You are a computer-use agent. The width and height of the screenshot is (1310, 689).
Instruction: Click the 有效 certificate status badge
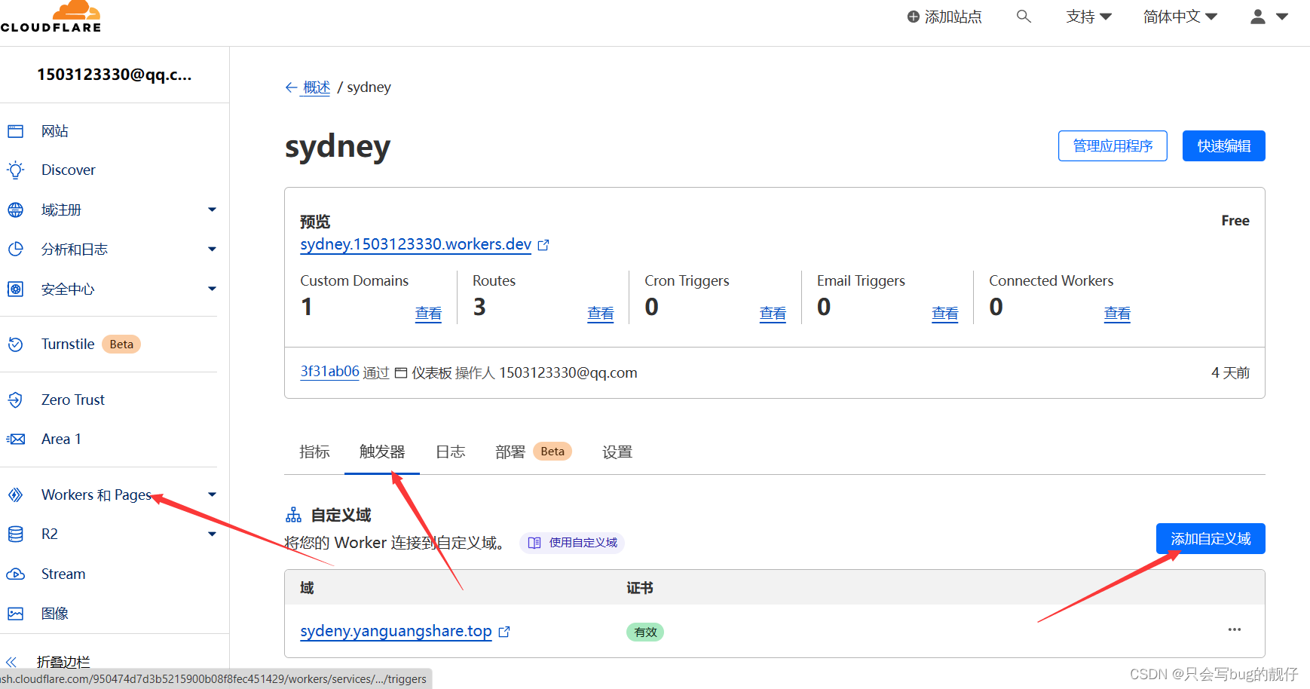[x=645, y=632]
